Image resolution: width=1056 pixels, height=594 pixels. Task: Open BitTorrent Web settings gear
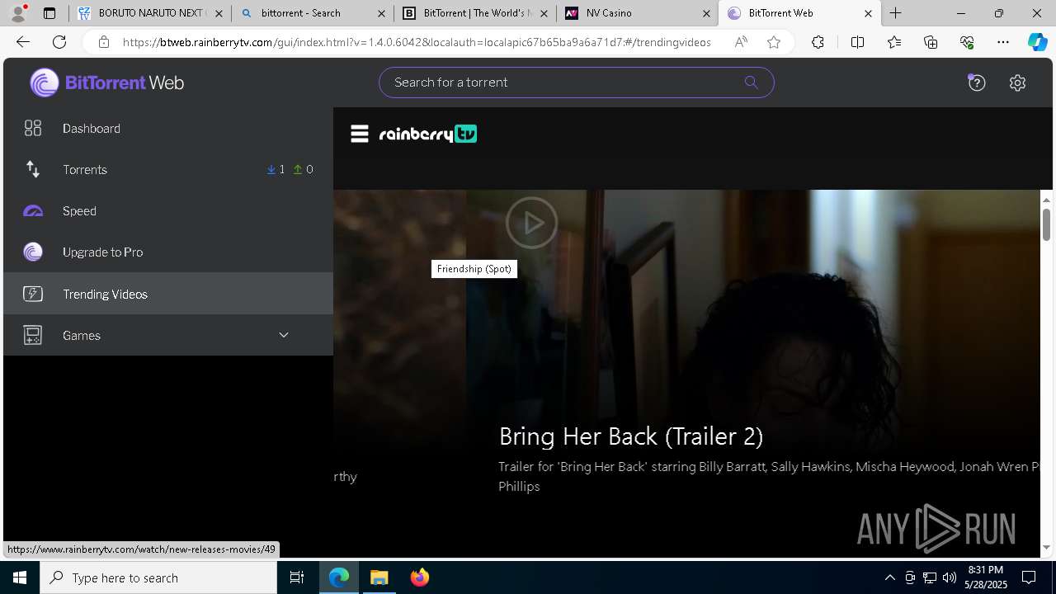(1017, 82)
